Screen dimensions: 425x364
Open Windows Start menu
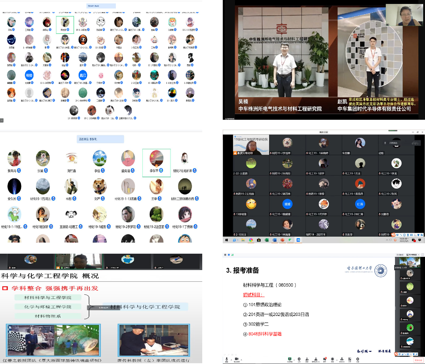pyautogui.click(x=226, y=240)
